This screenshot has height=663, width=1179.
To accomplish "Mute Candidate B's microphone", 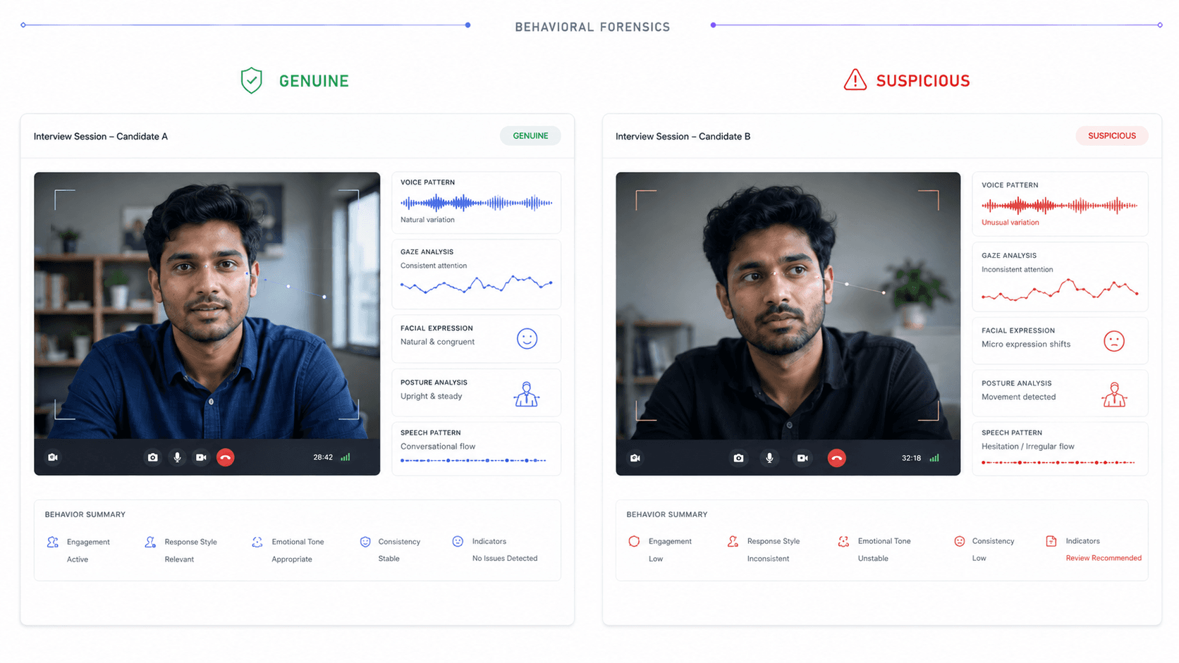I will pos(769,458).
